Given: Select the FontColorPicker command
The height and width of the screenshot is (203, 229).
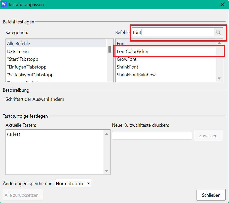Looking at the screenshot, I should pos(133,51).
